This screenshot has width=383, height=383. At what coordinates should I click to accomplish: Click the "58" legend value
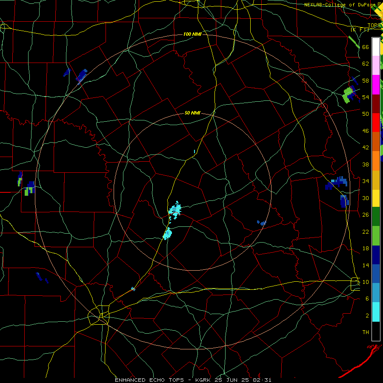click(366, 80)
